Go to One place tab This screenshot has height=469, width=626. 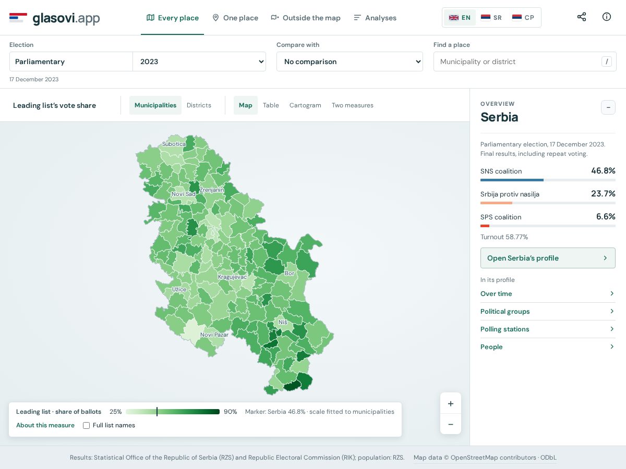click(235, 18)
